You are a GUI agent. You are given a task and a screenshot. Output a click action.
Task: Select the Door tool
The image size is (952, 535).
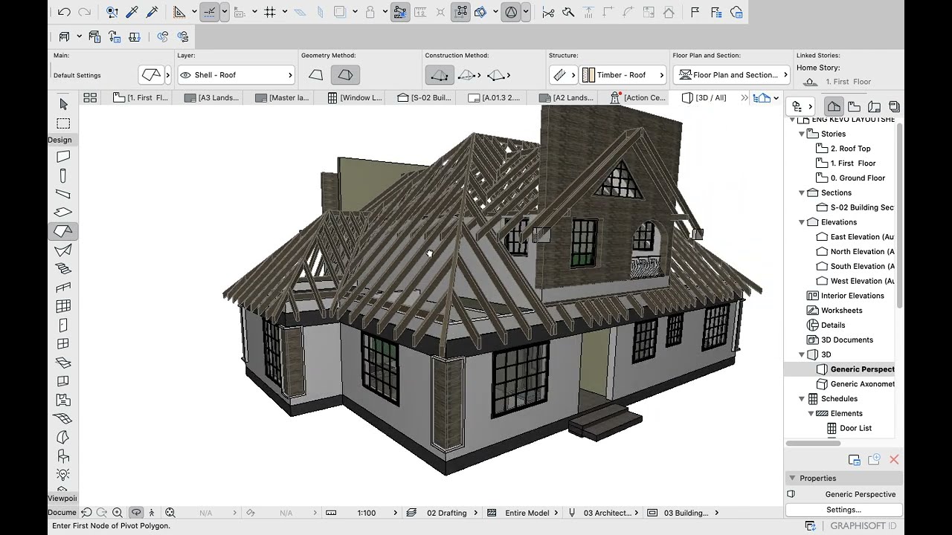pos(63,325)
